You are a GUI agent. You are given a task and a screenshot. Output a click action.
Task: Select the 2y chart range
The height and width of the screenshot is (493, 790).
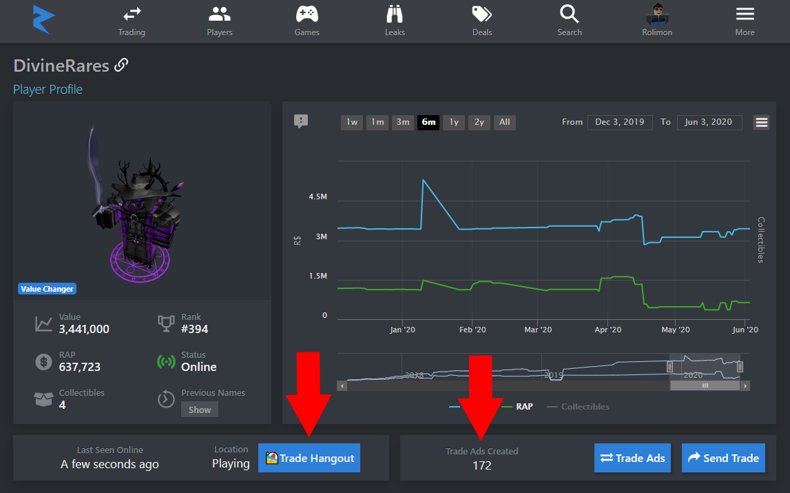(x=479, y=122)
